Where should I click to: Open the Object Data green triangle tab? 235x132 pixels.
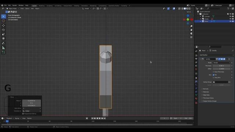pos(196,95)
